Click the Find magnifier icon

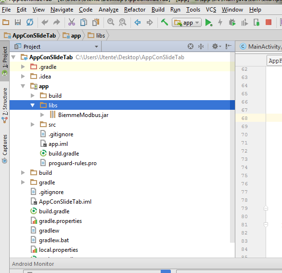pyautogui.click(x=111, y=23)
